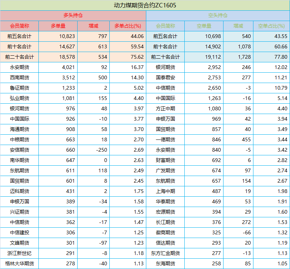290x269 pixels.
Task: Select the member name 海通期货
Action: [x=20, y=129]
